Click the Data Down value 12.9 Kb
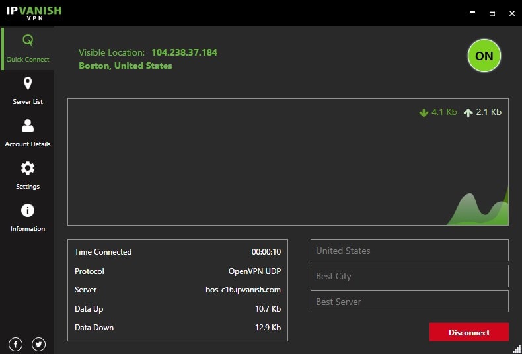522x354 pixels. [x=268, y=328]
